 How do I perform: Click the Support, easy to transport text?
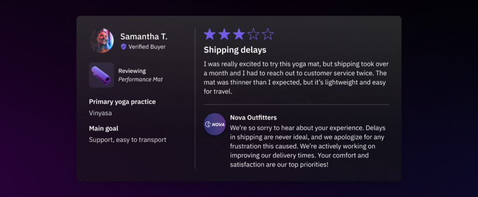pos(127,140)
